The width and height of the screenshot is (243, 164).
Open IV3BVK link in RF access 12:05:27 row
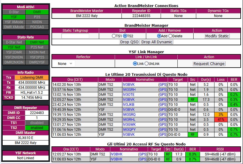116,154
